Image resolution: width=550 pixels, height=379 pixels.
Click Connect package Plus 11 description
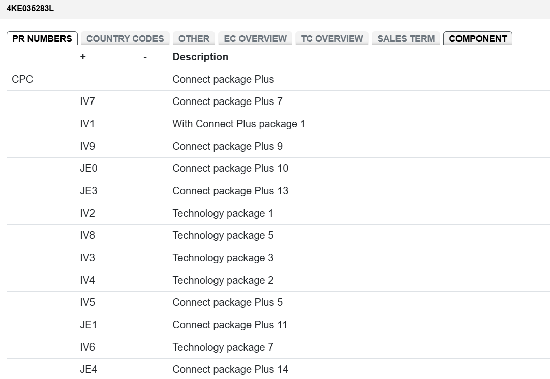(x=230, y=325)
